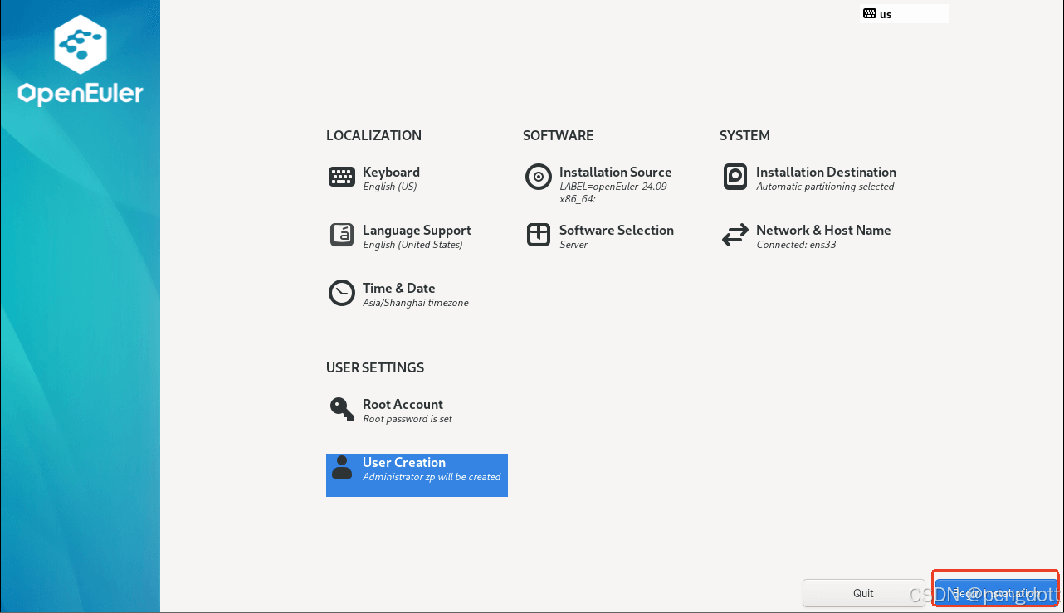The height and width of the screenshot is (613, 1064).
Task: Click the USER SETTINGS section heading
Action: 375,367
